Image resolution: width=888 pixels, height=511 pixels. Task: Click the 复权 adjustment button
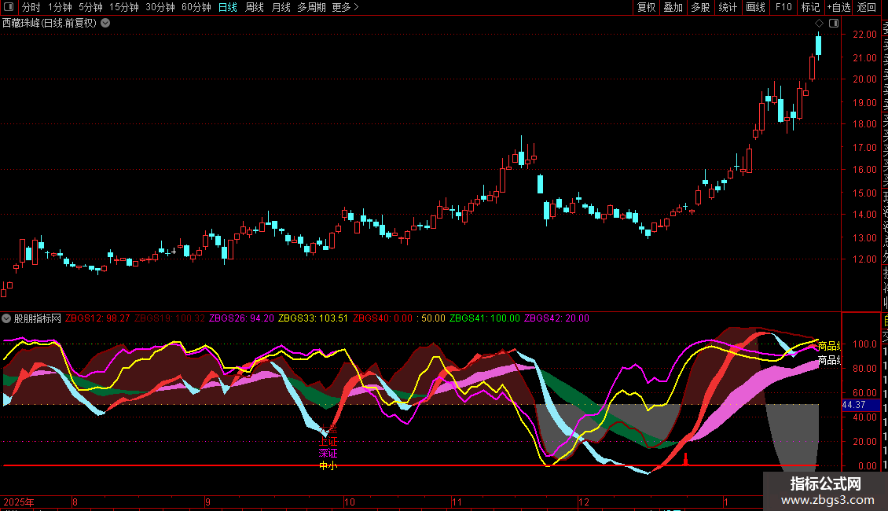[x=646, y=7]
